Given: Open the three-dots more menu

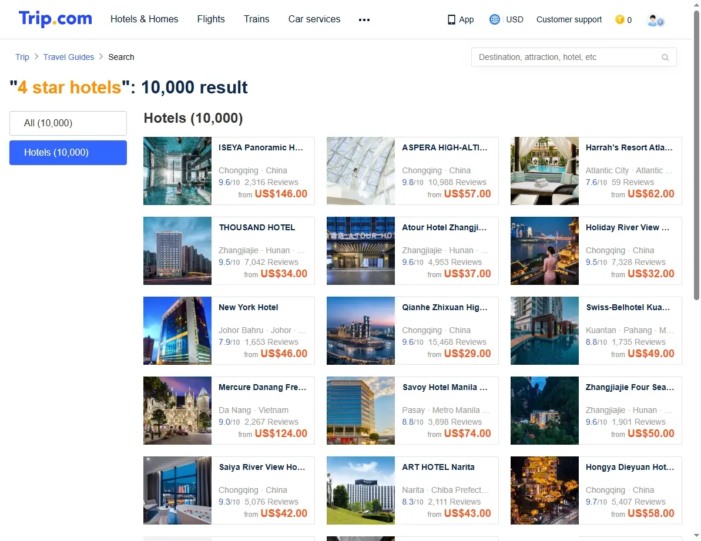Looking at the screenshot, I should 364,19.
